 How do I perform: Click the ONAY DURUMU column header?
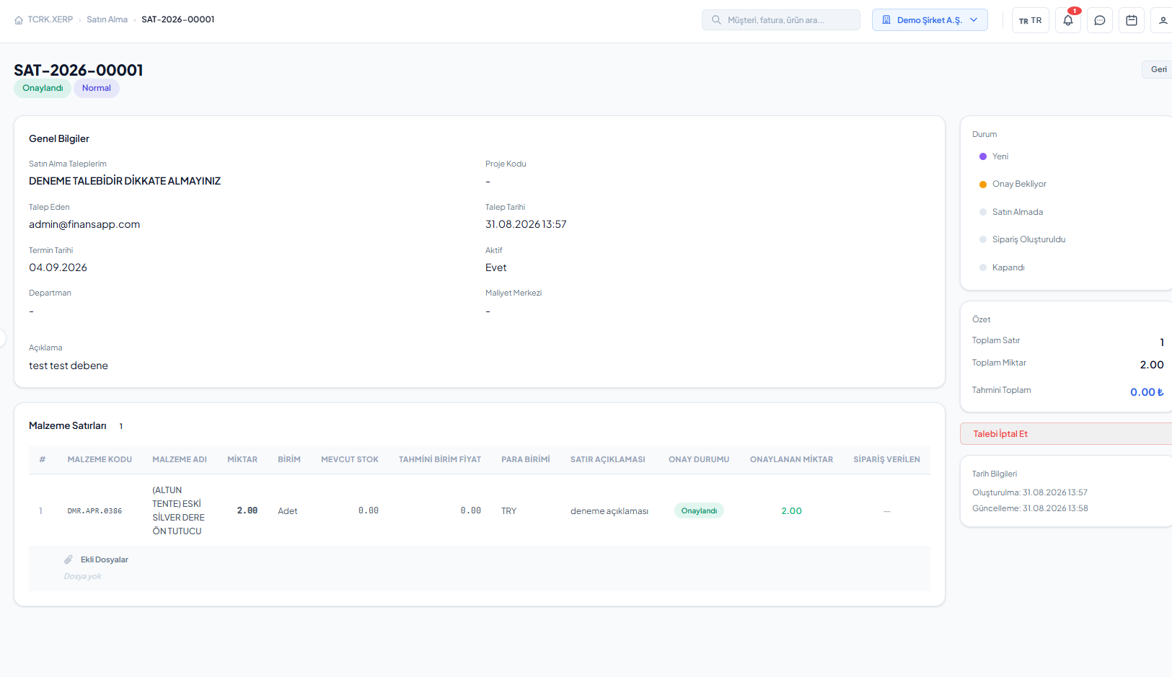point(699,459)
